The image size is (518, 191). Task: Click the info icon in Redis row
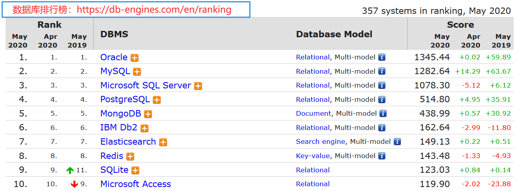point(382,156)
